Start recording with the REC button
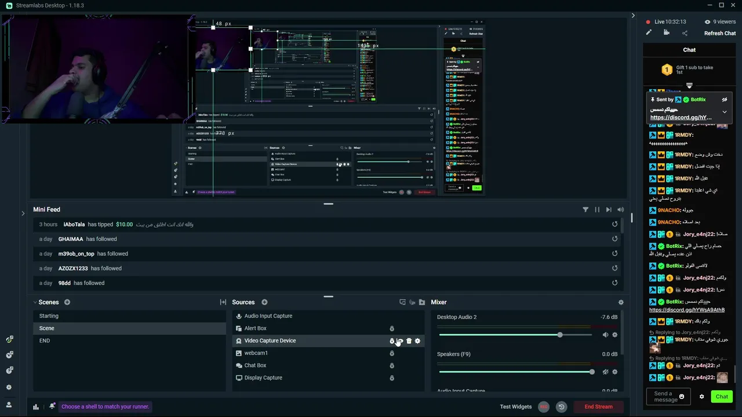This screenshot has width=742, height=417. (544, 407)
